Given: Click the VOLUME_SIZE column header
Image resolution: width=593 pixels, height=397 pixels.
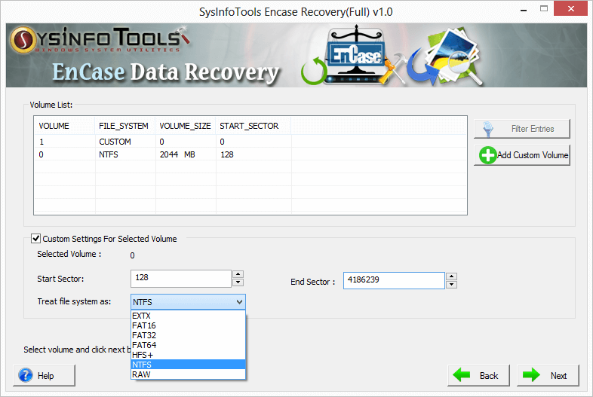Looking at the screenshot, I should [186, 126].
